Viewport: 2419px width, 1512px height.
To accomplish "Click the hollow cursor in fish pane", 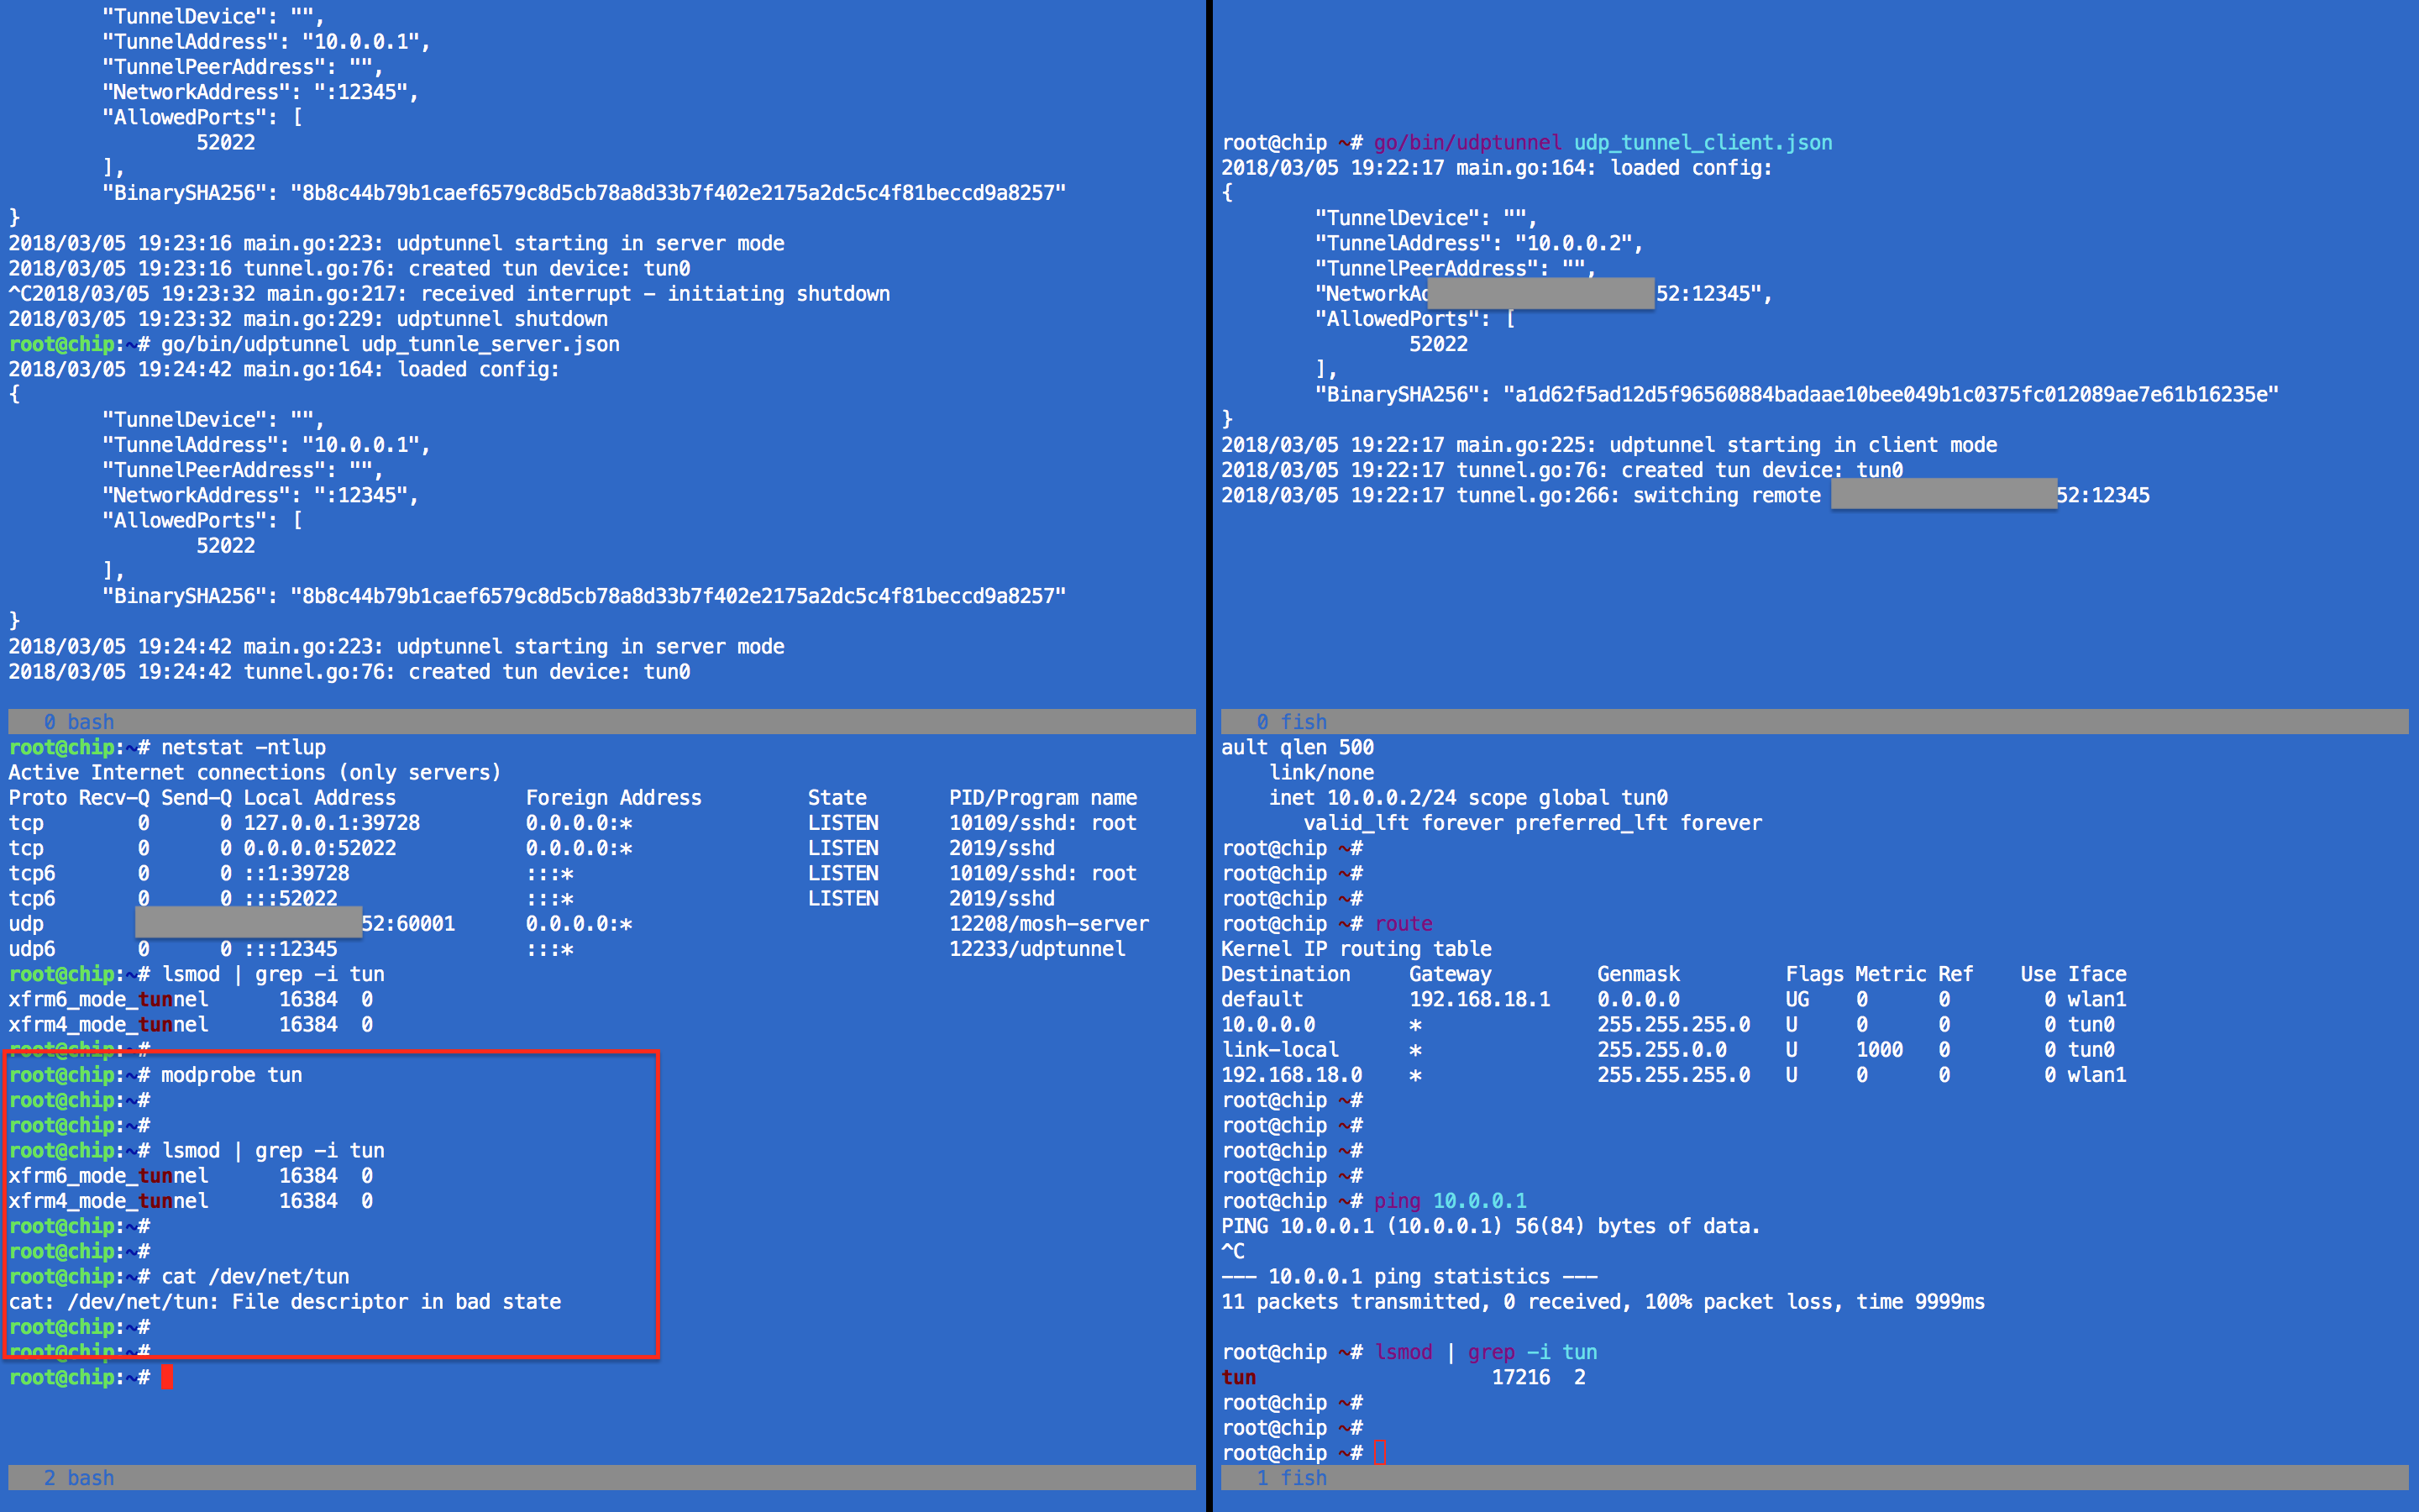I will click(x=1379, y=1452).
